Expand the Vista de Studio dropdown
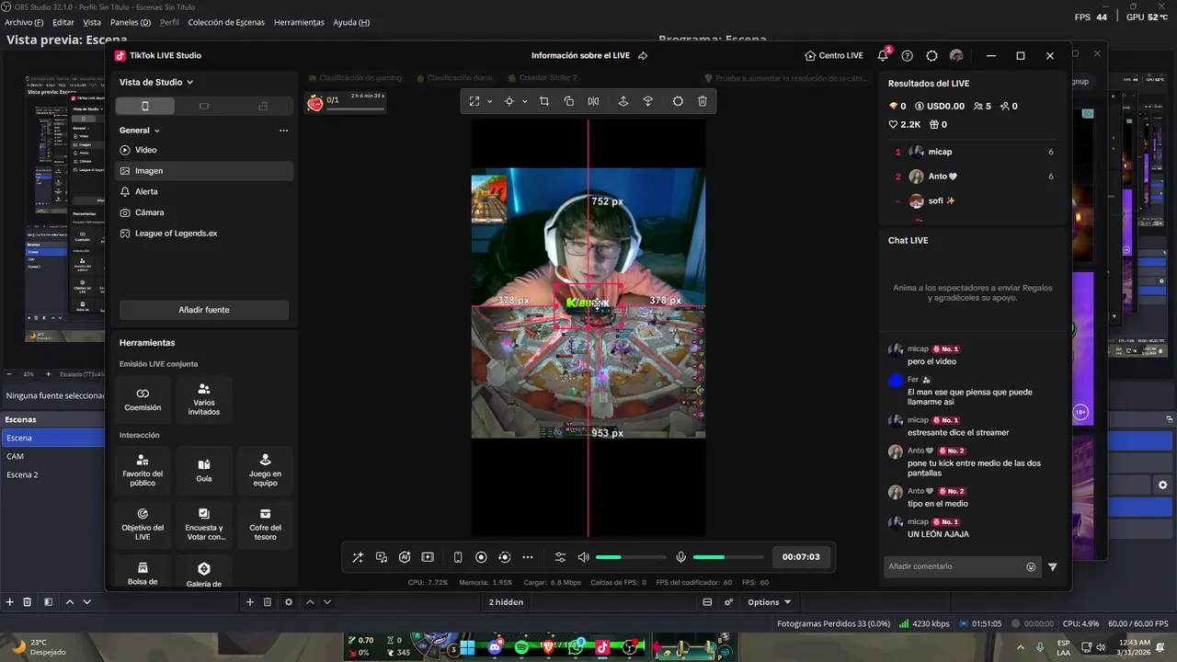Image resolution: width=1177 pixels, height=662 pixels. pyautogui.click(x=156, y=82)
